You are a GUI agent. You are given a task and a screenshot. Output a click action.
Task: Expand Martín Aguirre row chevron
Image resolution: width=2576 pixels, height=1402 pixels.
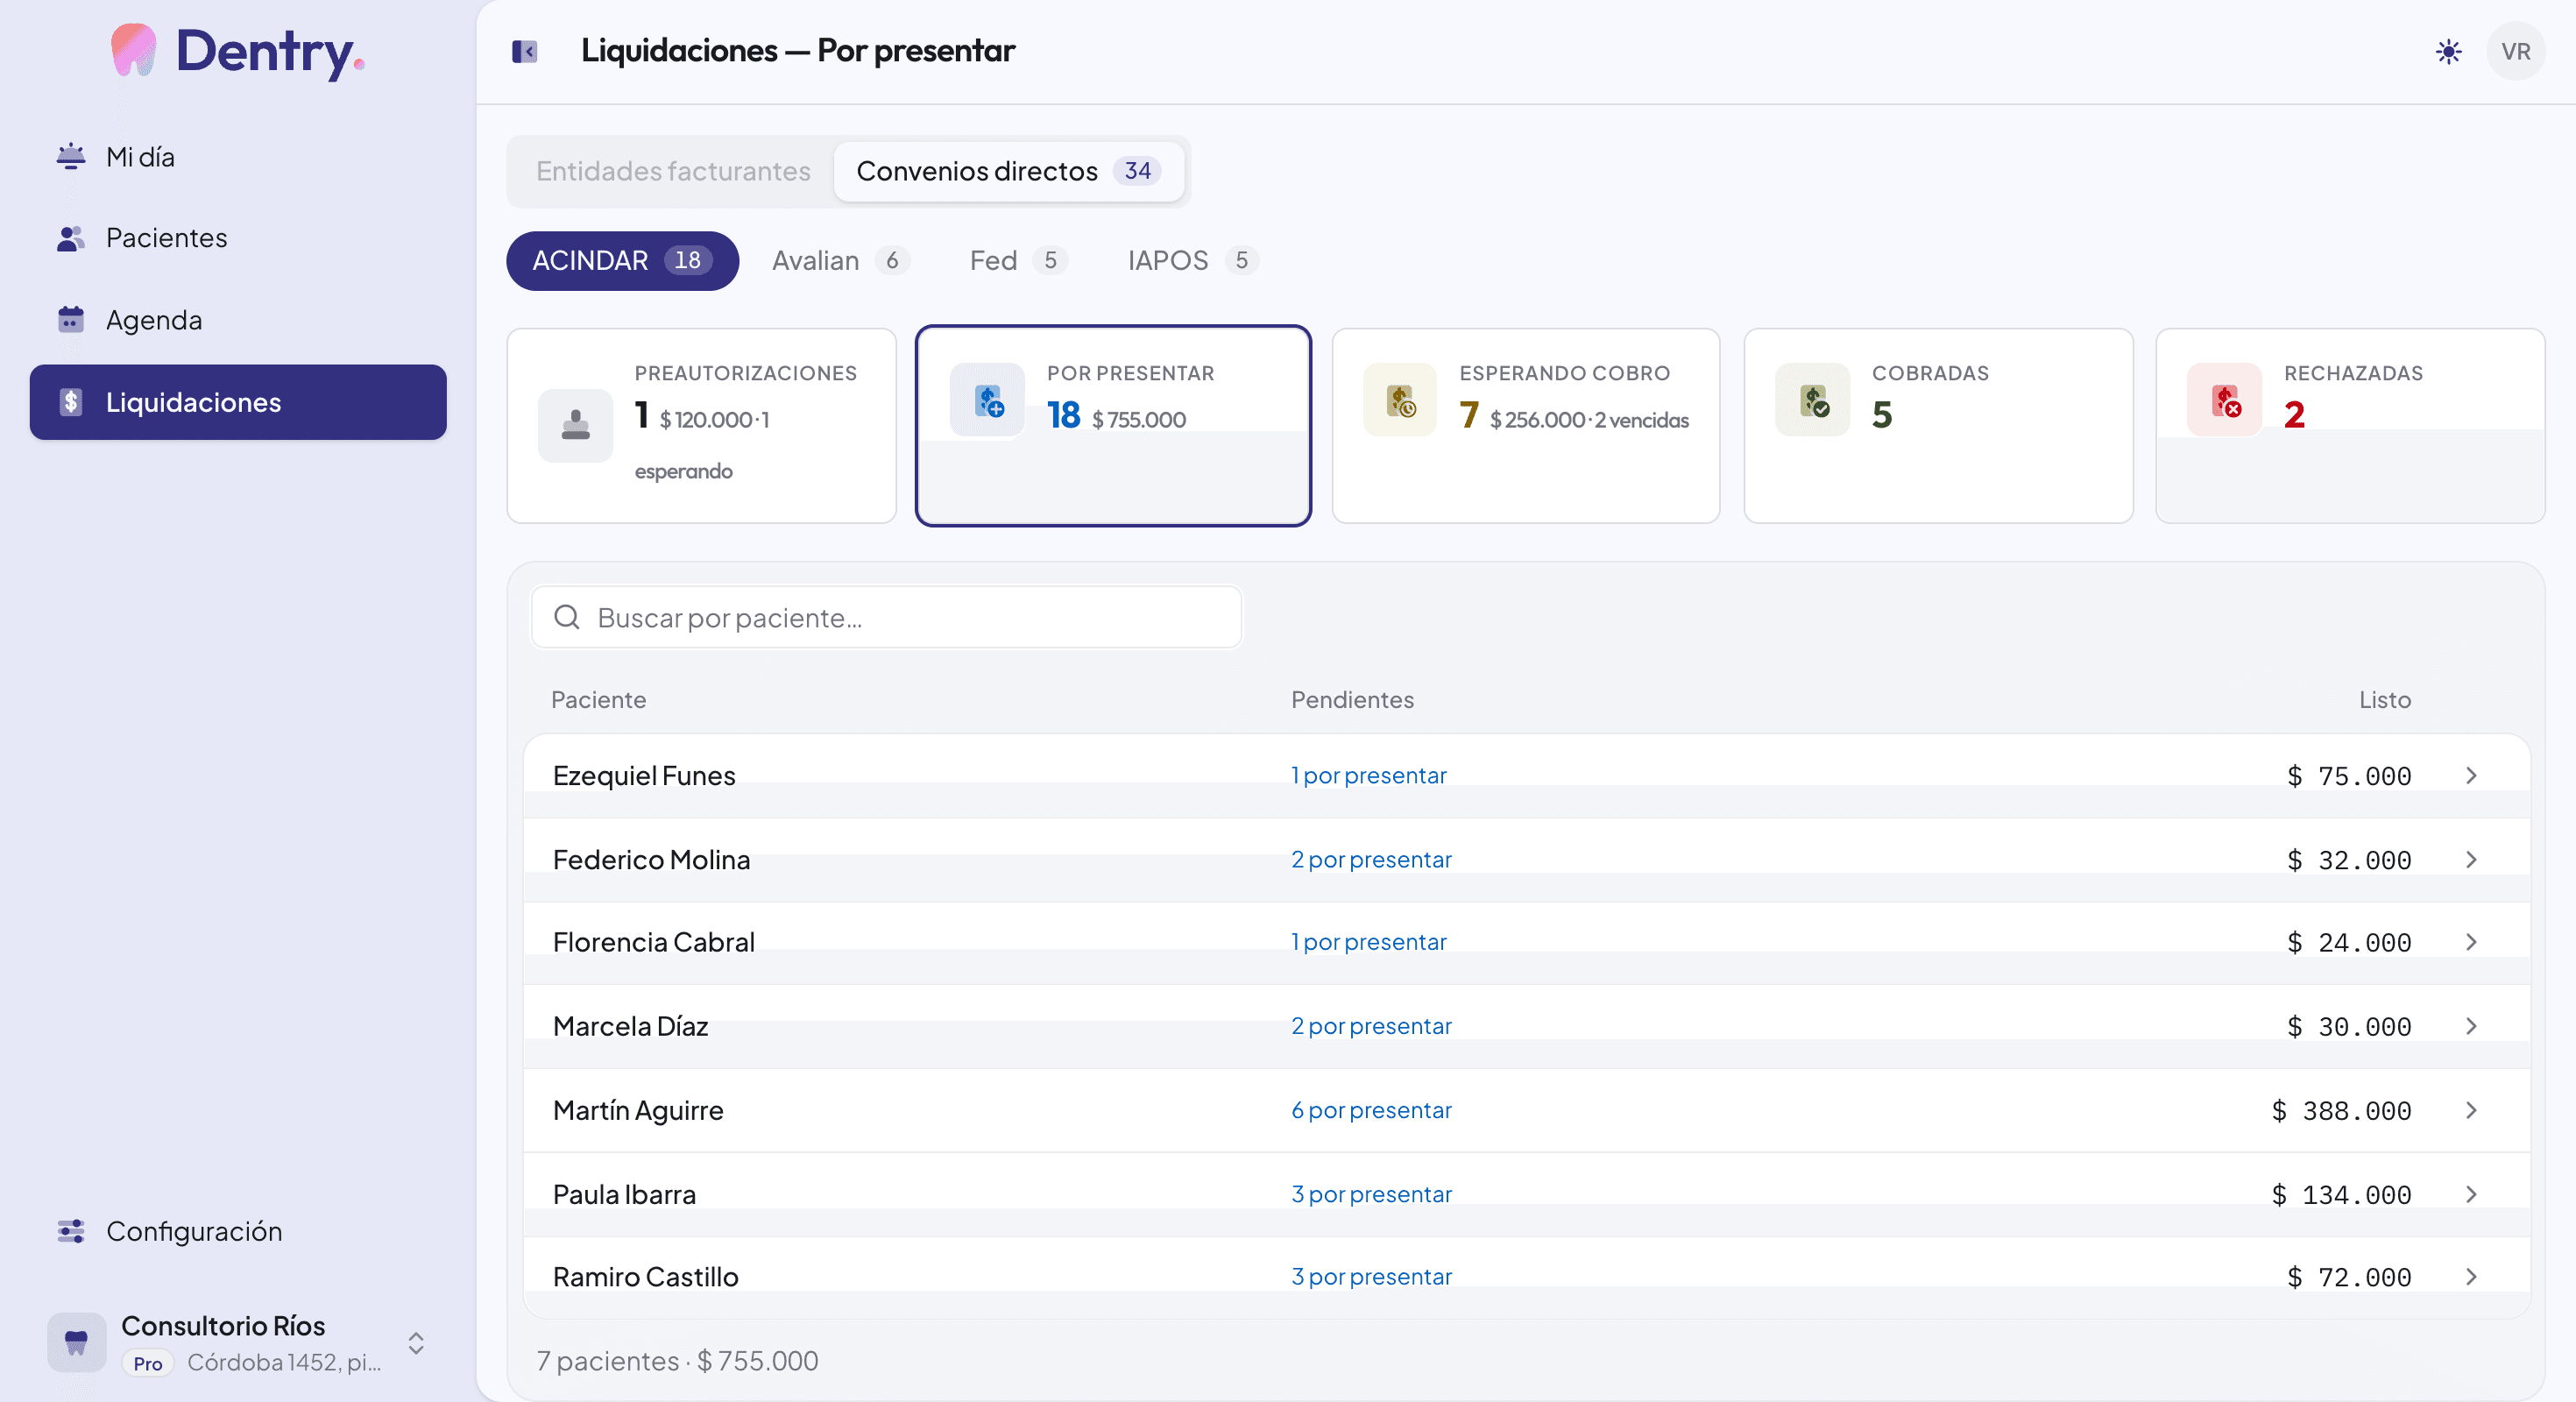[x=2471, y=1110]
